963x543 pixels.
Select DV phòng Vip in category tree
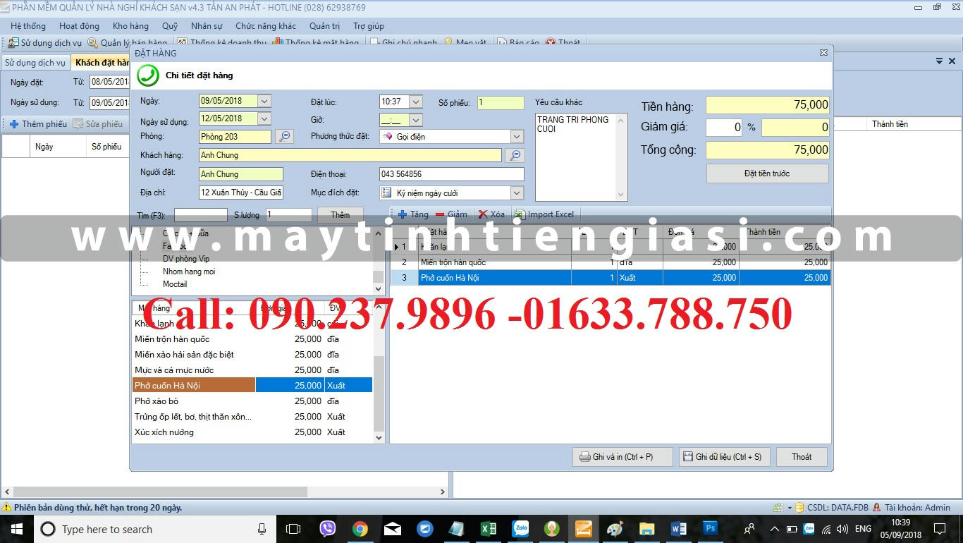pos(186,259)
